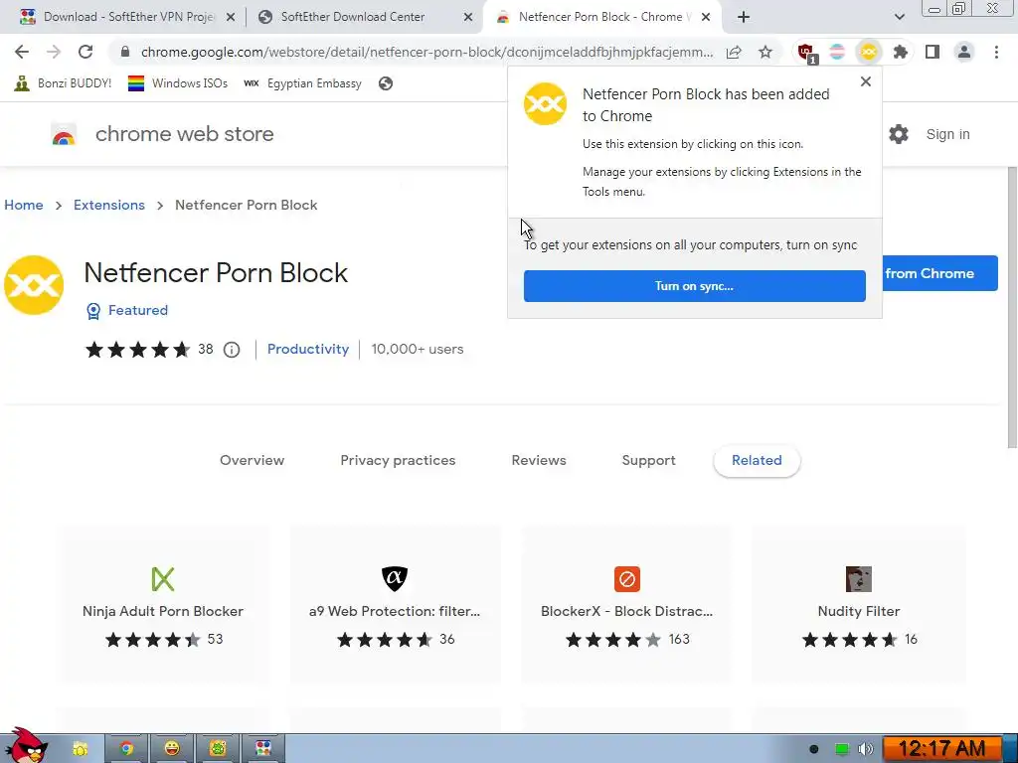Close the SoftEther Download Center tab
The height and width of the screenshot is (763, 1018).
coord(467,17)
